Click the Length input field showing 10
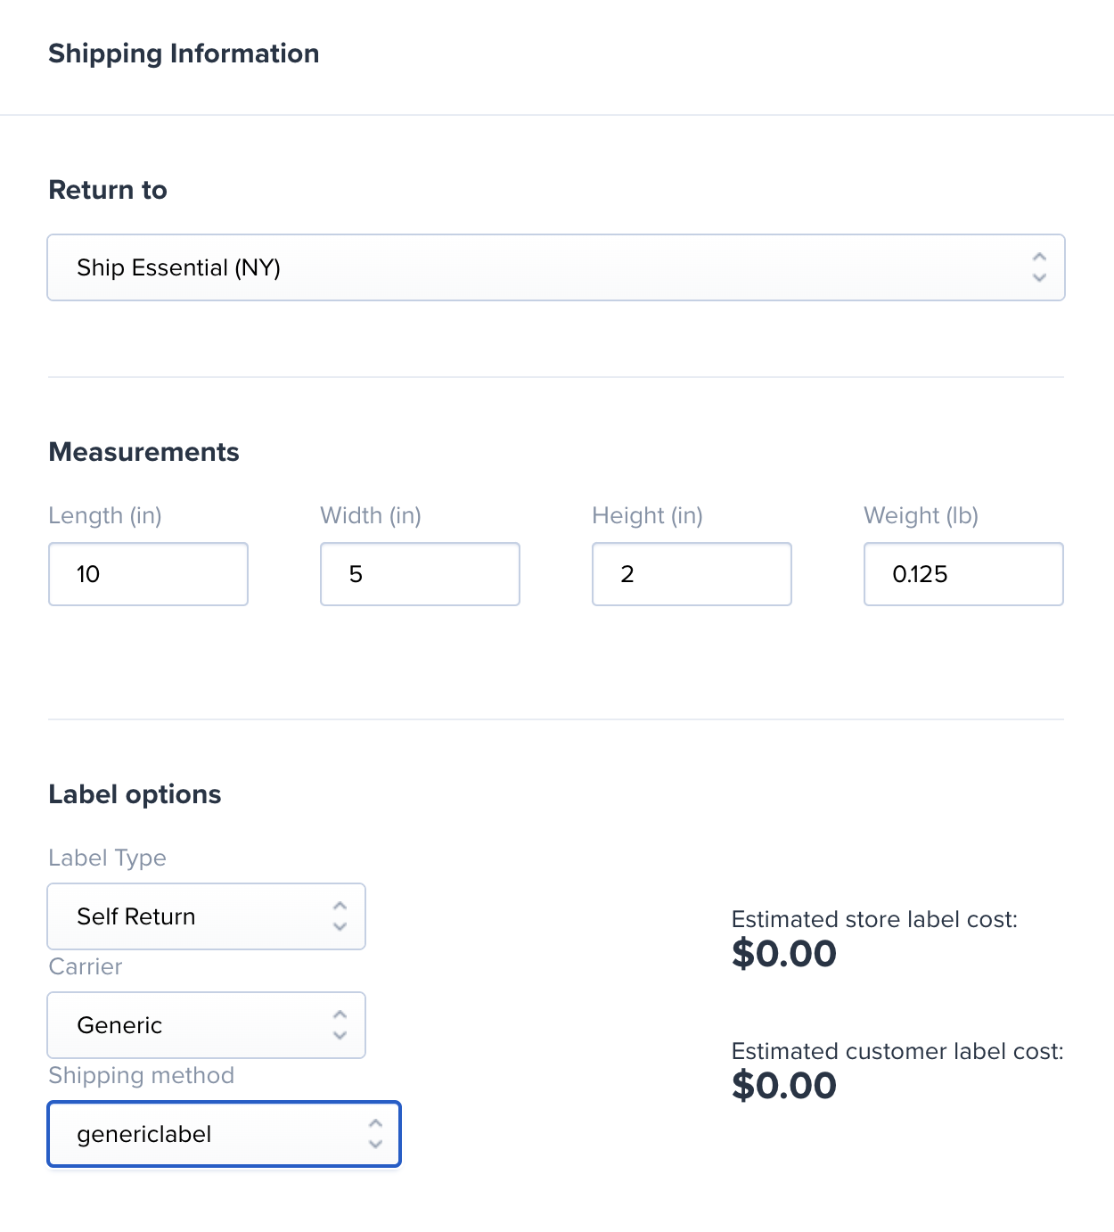Screen dimensions: 1114x1232 (148, 574)
